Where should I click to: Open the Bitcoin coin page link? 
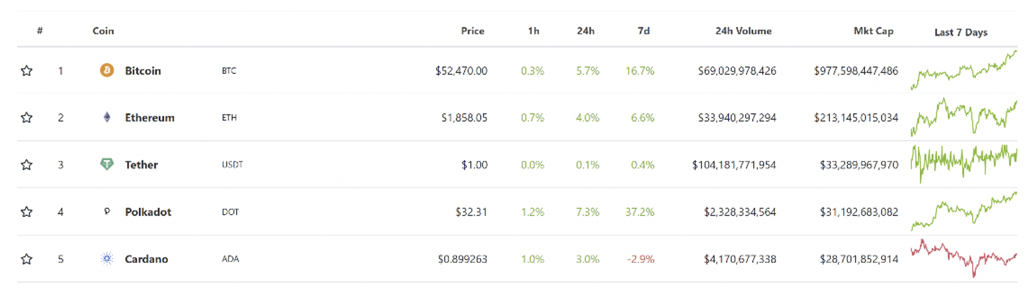143,71
